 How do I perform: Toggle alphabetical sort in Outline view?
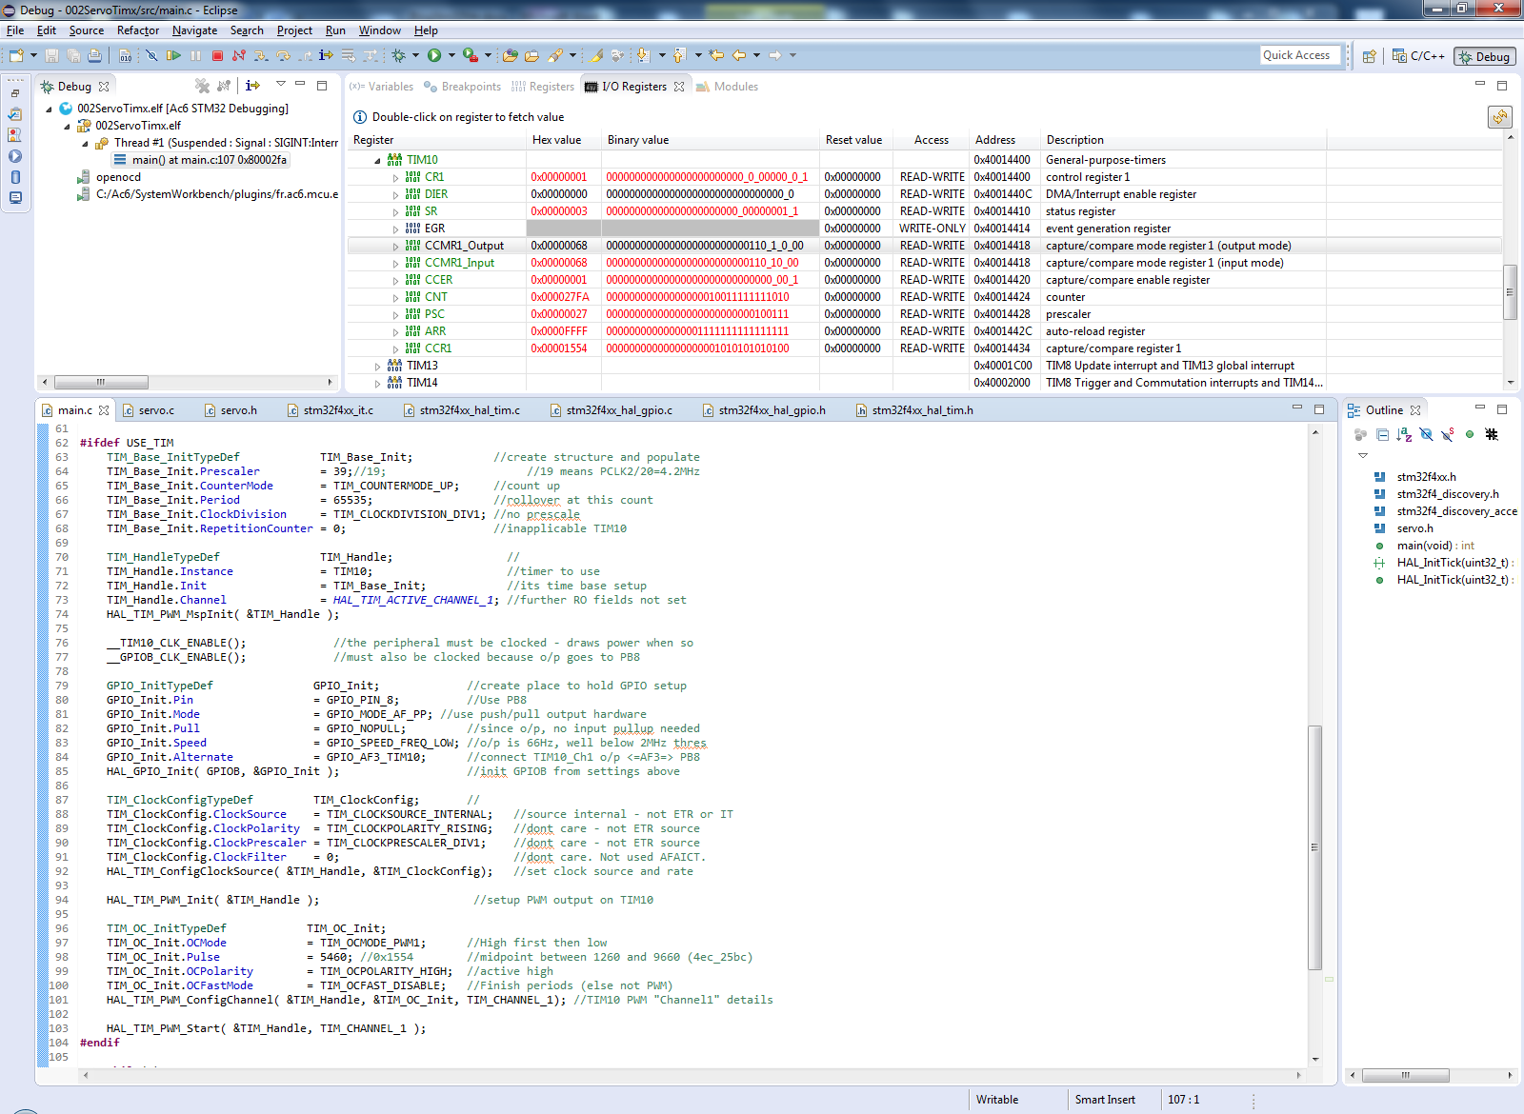(1404, 435)
